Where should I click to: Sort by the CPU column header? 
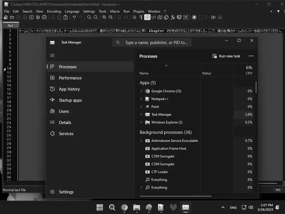pos(244,70)
